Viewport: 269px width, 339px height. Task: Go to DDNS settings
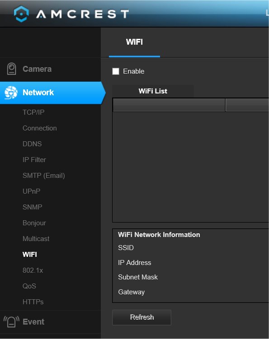32,144
